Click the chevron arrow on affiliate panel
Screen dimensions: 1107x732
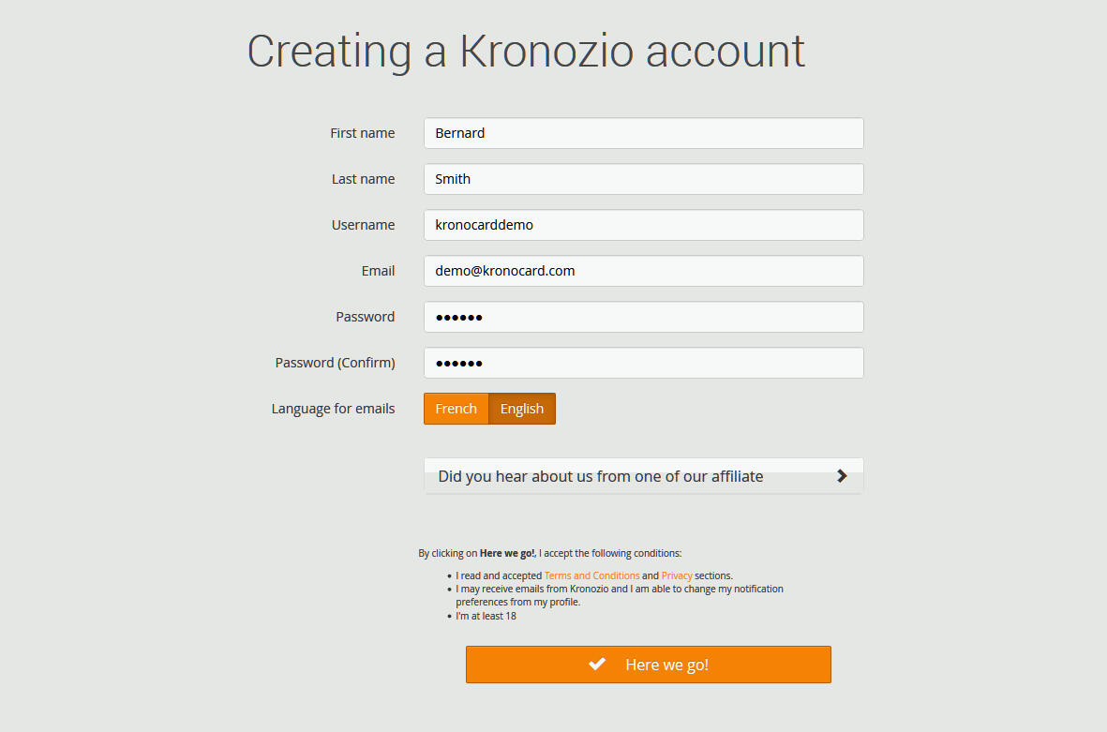tap(842, 476)
